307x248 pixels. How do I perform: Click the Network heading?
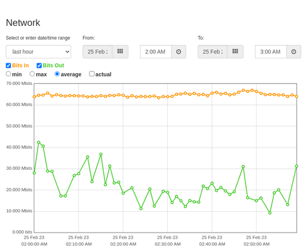pyautogui.click(x=23, y=23)
